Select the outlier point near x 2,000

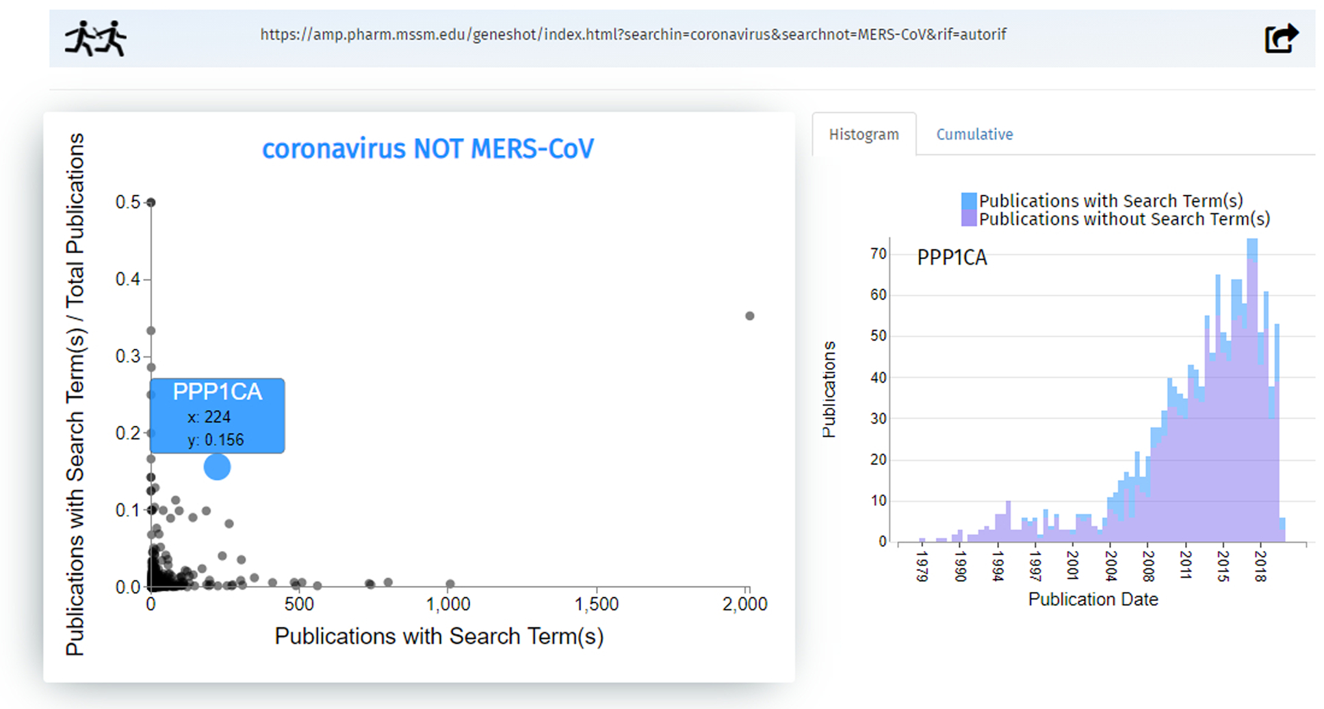point(749,316)
